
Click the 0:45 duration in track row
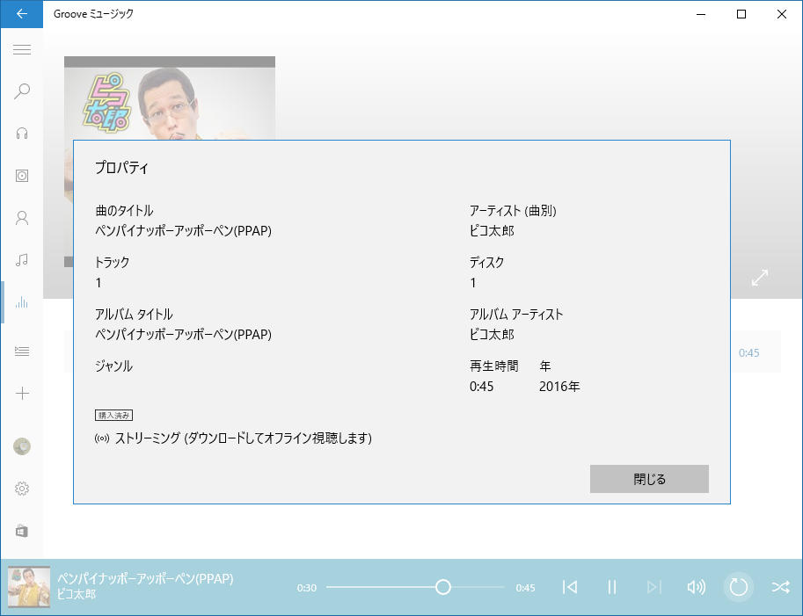(748, 352)
